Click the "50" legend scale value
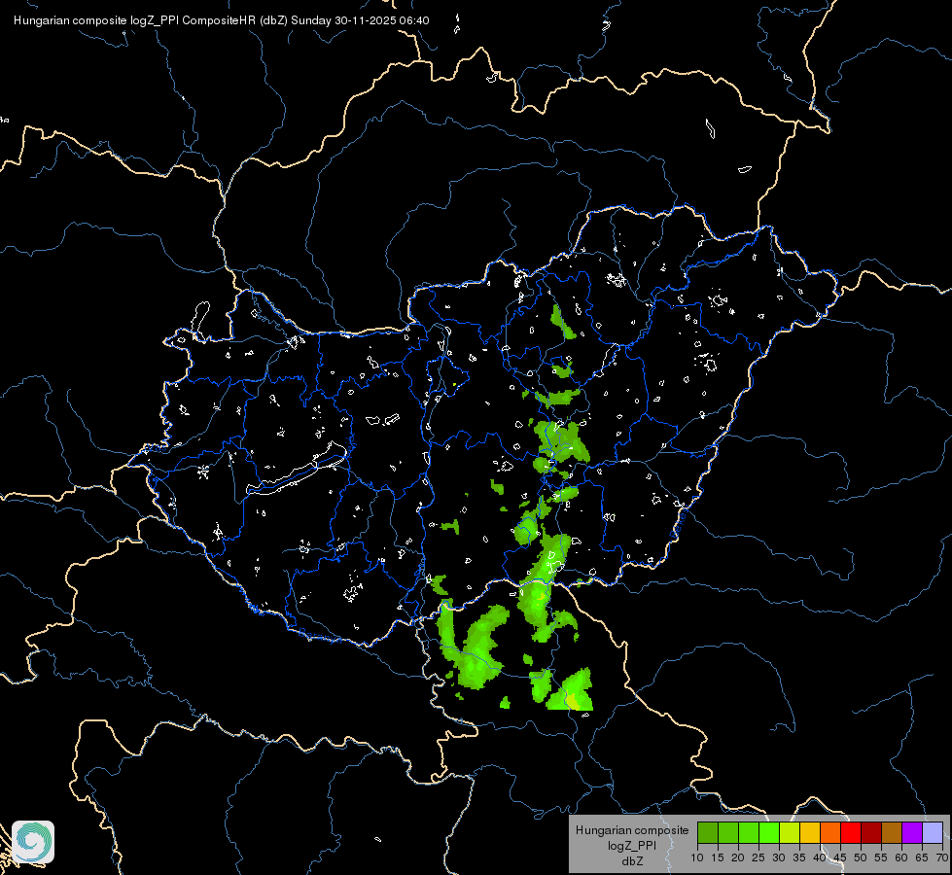Image resolution: width=952 pixels, height=875 pixels. 861,858
